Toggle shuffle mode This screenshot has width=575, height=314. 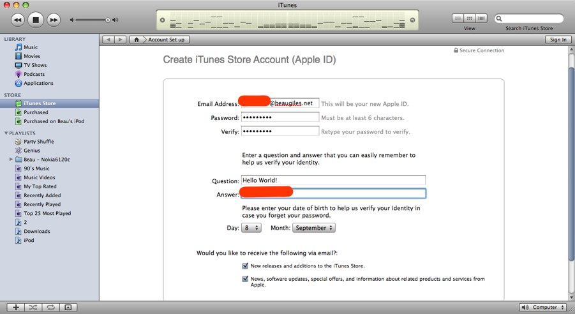(x=33, y=308)
